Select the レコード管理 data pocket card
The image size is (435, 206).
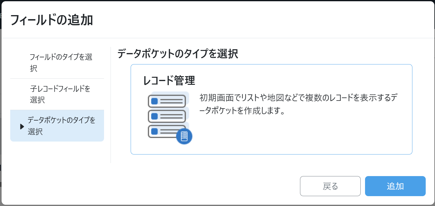[x=271, y=109]
